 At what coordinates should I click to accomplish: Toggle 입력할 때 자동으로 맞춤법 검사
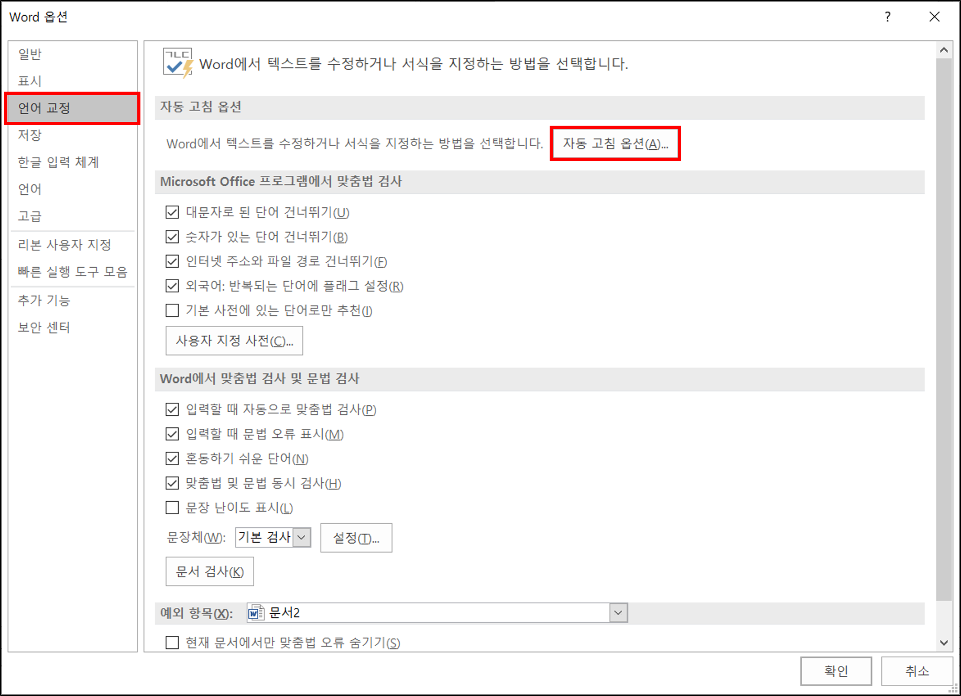point(172,410)
